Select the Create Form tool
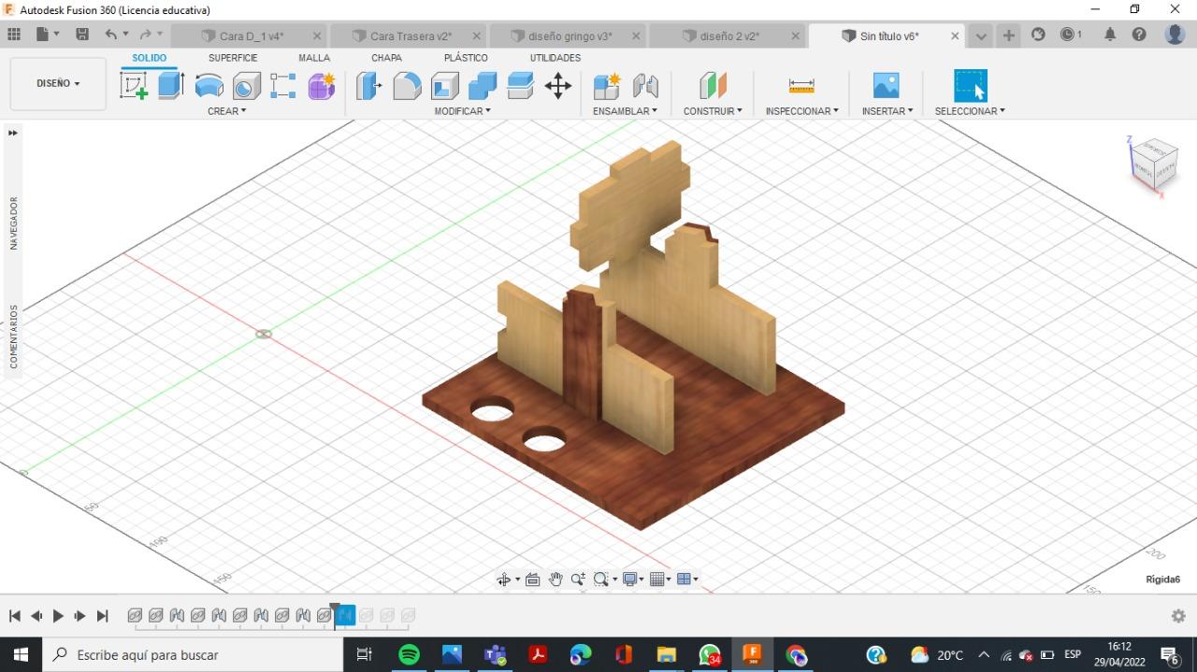 (x=322, y=86)
